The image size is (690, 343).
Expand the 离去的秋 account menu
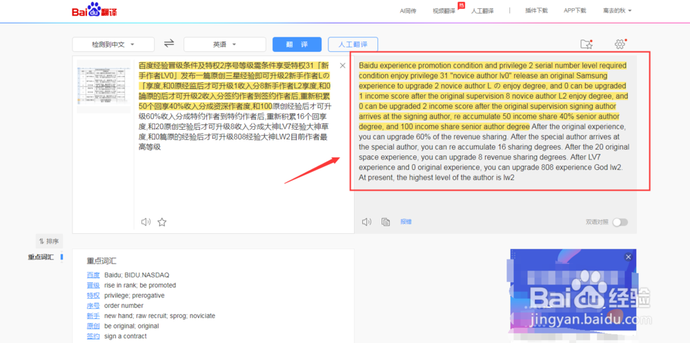click(618, 10)
